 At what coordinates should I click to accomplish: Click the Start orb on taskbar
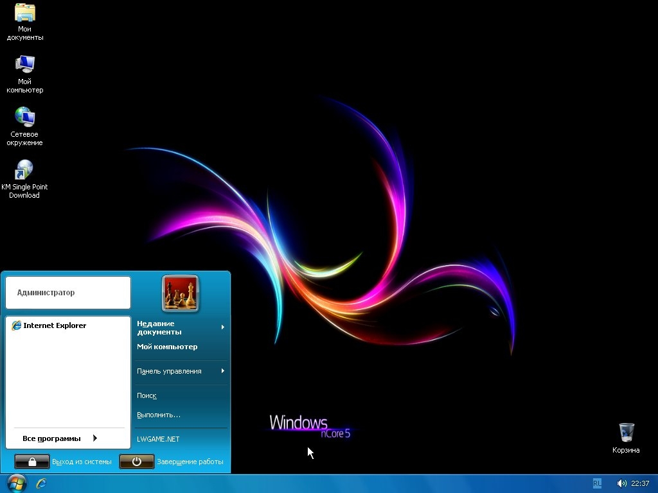click(16, 483)
